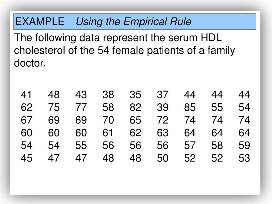This screenshot has height=204, width=272.
Task: Select the data value 59
Action: (x=244, y=145)
